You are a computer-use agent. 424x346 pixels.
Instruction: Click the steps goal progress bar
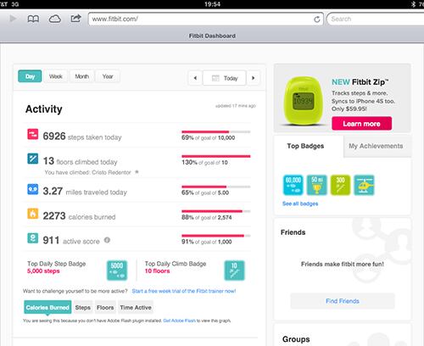pos(216,131)
